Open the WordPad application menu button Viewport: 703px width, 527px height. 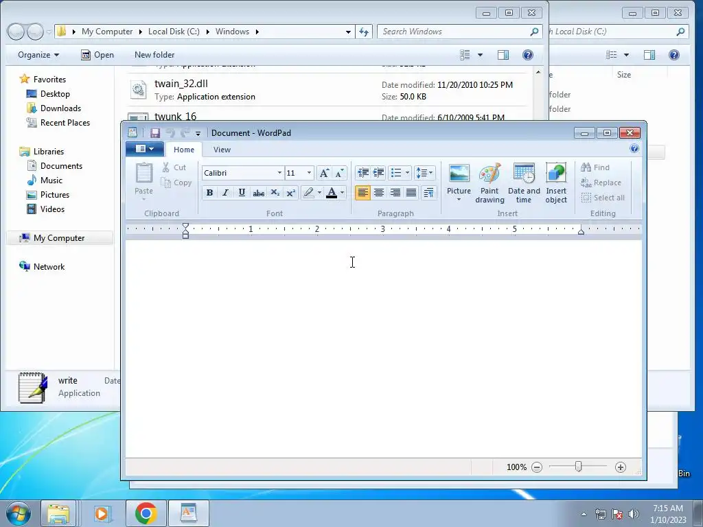(x=144, y=149)
